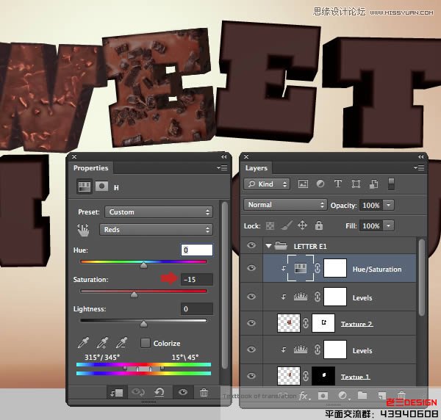Delete the adjustment layer via Properties trash

pos(204,393)
